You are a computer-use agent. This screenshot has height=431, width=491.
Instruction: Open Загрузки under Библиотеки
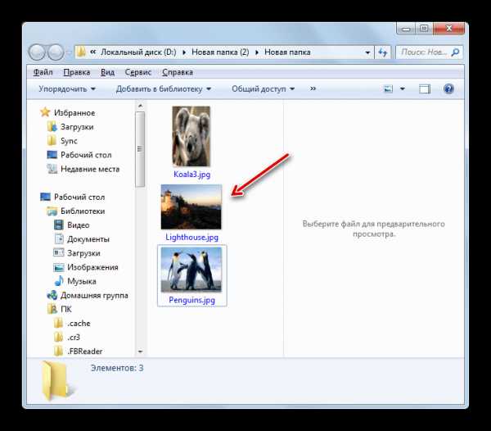click(x=83, y=253)
